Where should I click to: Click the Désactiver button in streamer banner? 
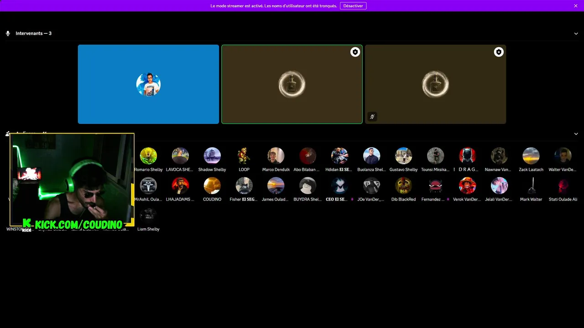(x=353, y=6)
